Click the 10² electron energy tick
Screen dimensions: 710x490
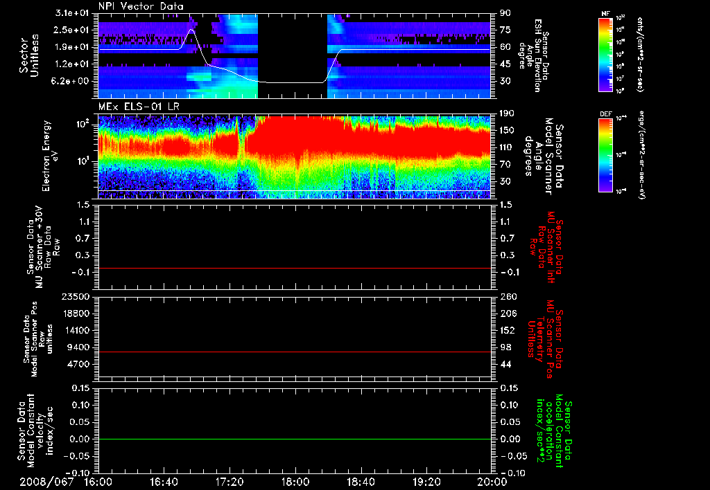84,124
